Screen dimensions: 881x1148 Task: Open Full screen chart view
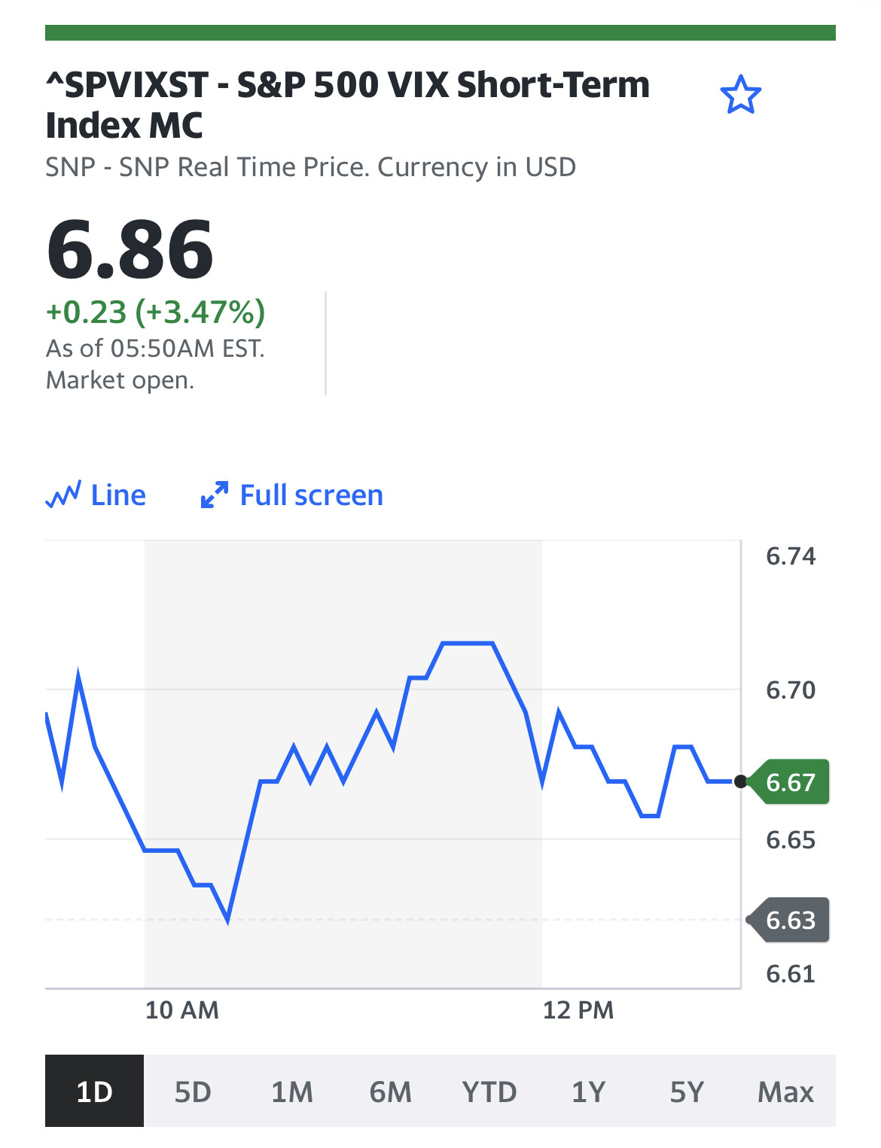(x=292, y=495)
